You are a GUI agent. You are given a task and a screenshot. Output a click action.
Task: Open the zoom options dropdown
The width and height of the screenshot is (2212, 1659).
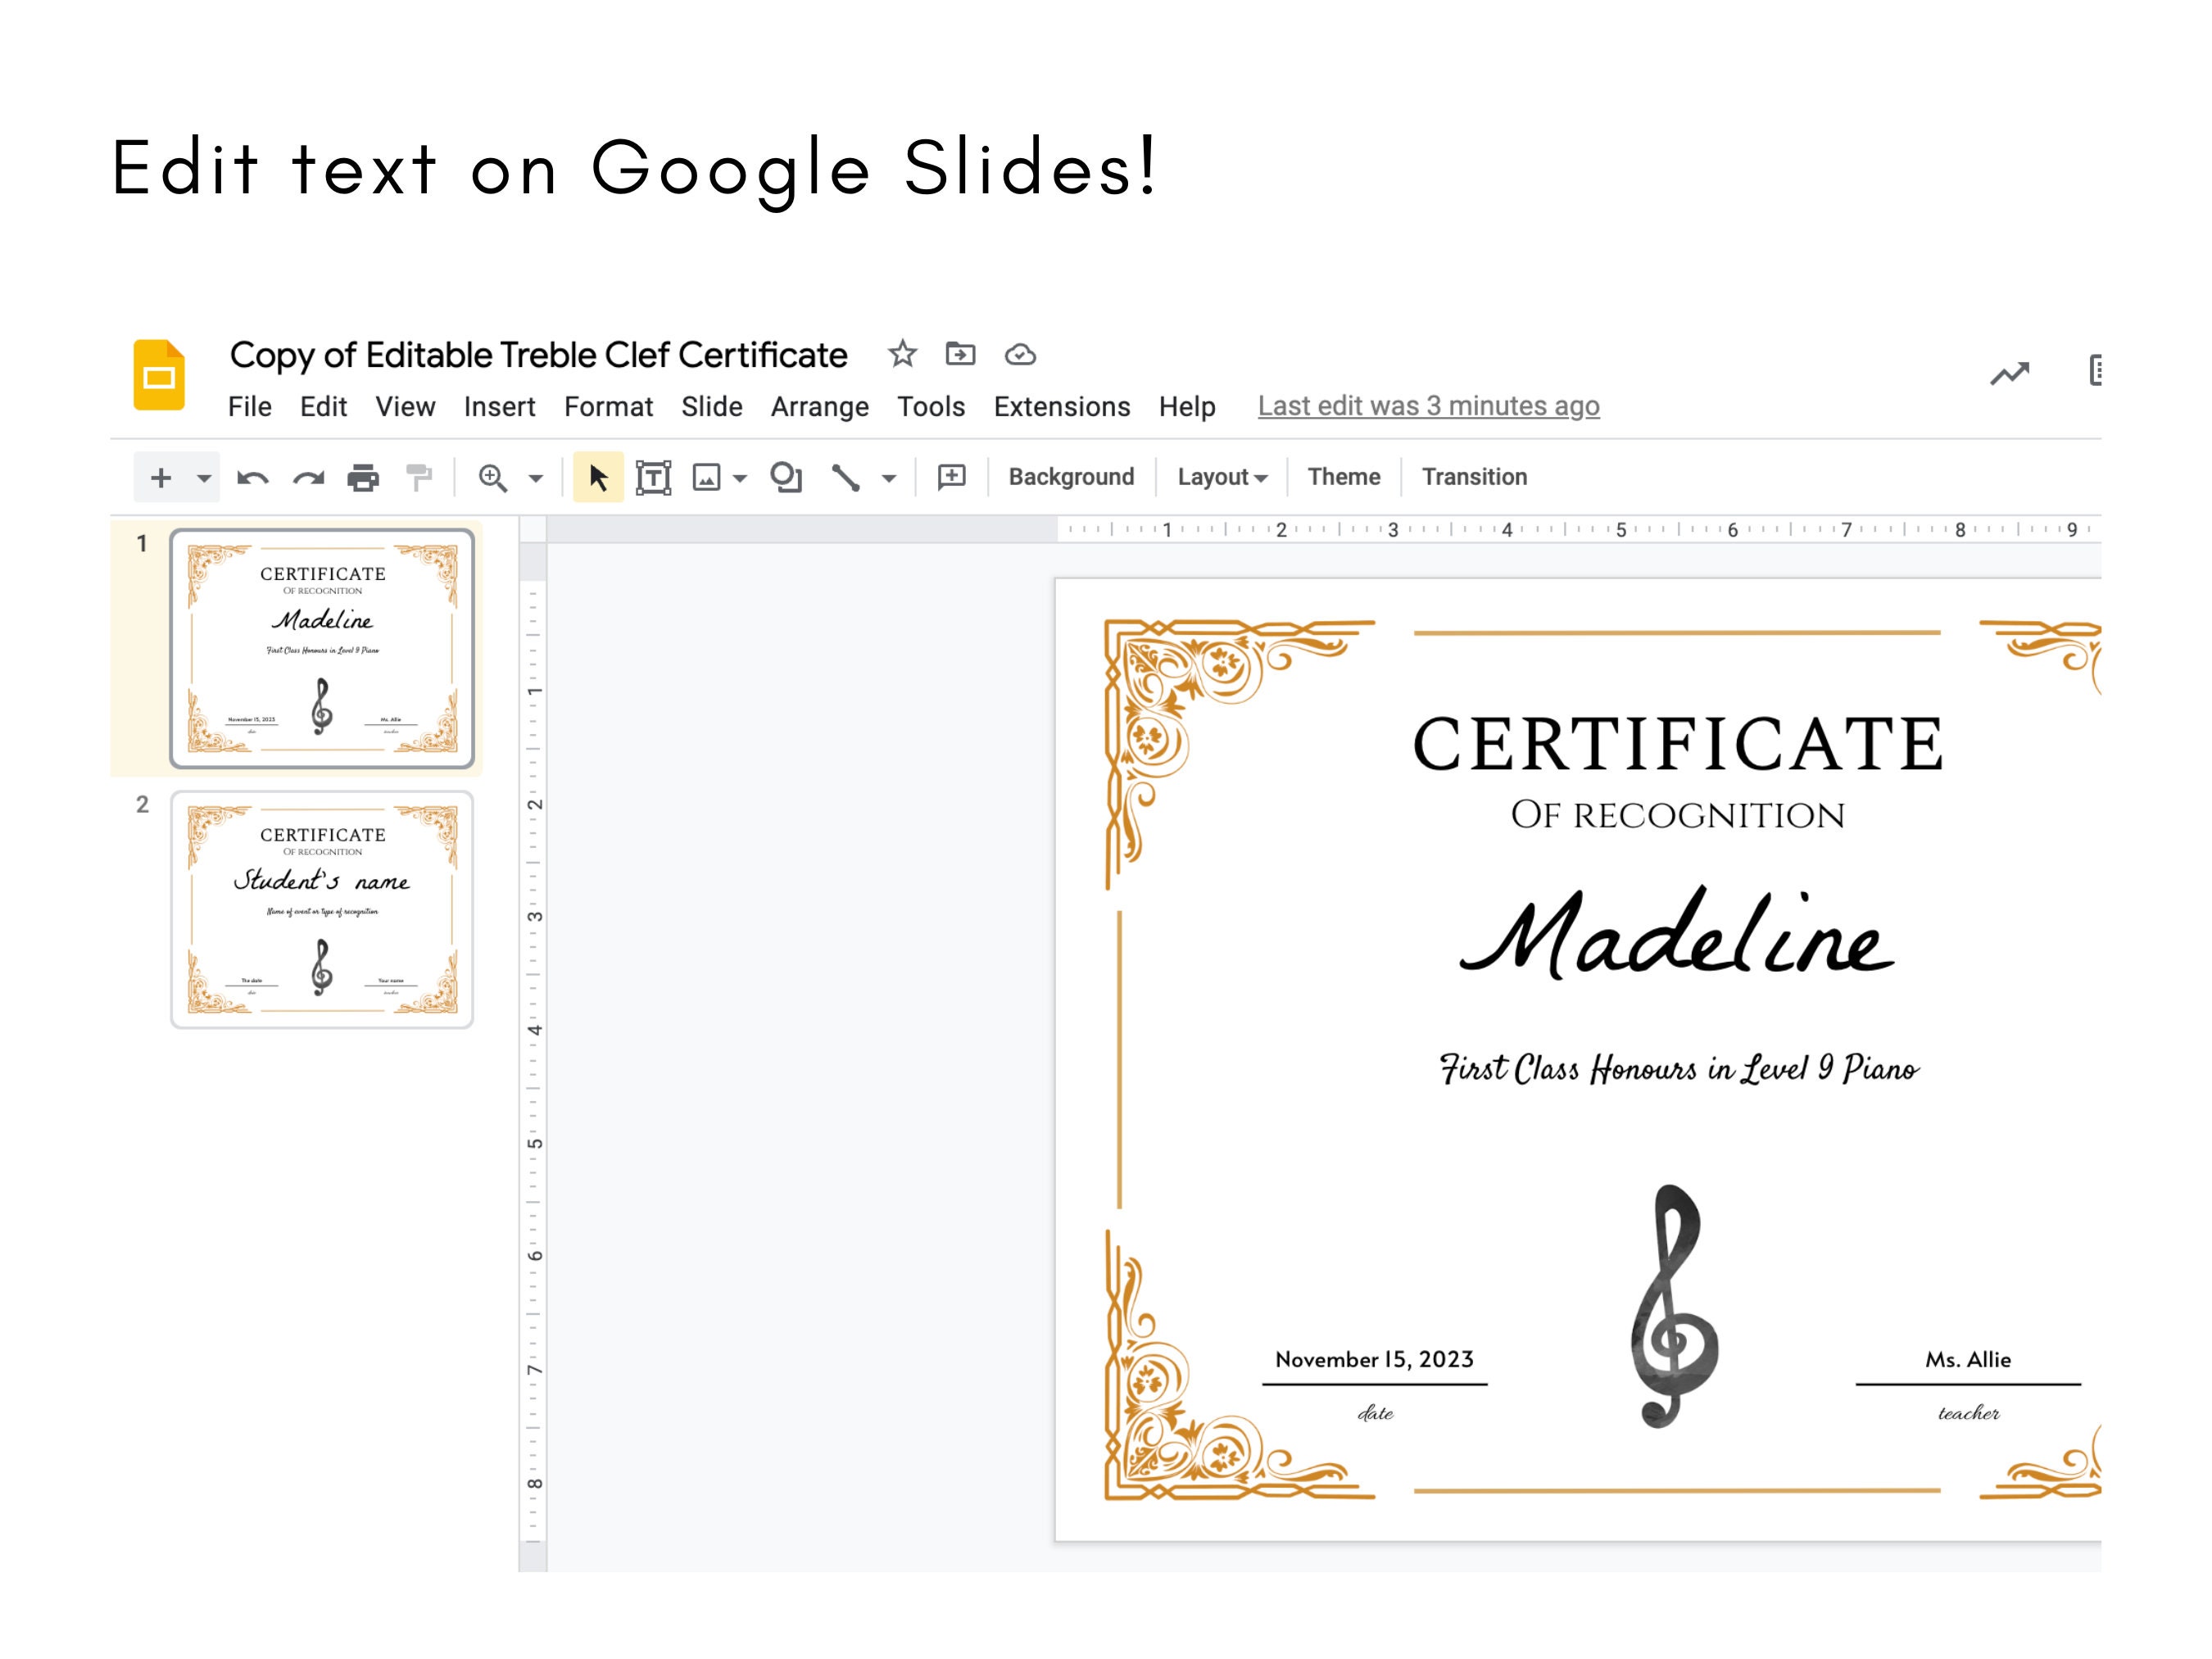click(x=534, y=477)
